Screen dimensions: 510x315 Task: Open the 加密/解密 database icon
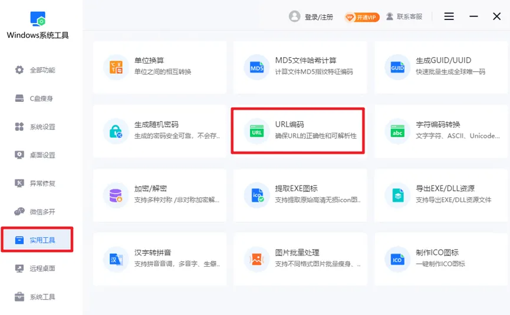pos(116,195)
